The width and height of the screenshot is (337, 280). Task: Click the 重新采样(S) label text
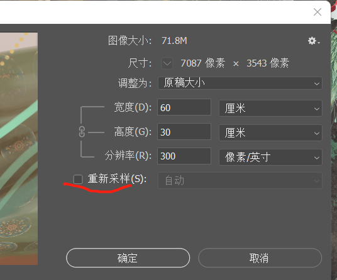pyautogui.click(x=117, y=179)
